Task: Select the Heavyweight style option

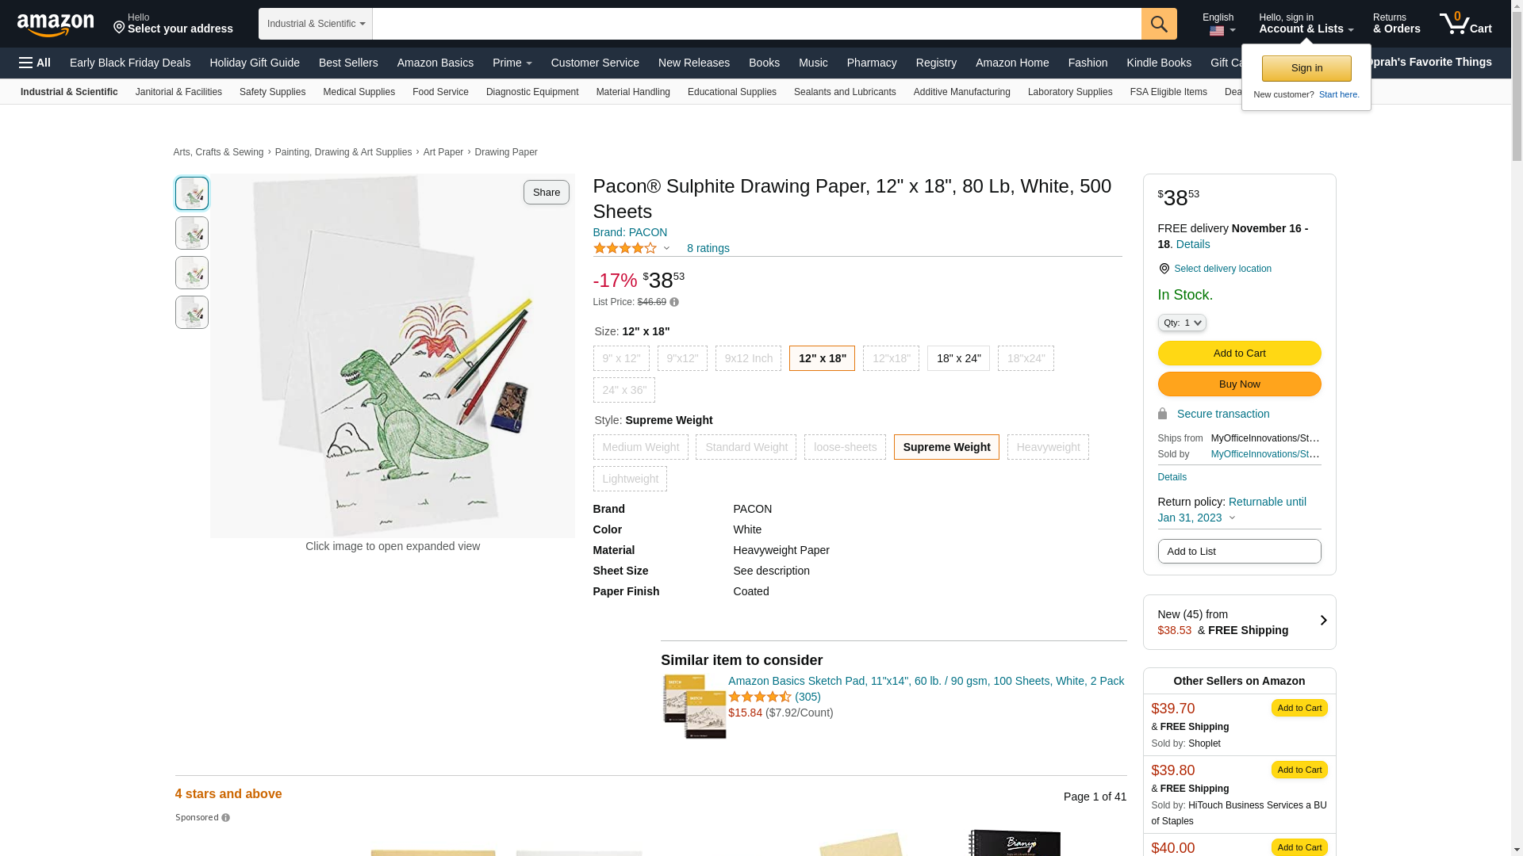Action: pos(1048,447)
